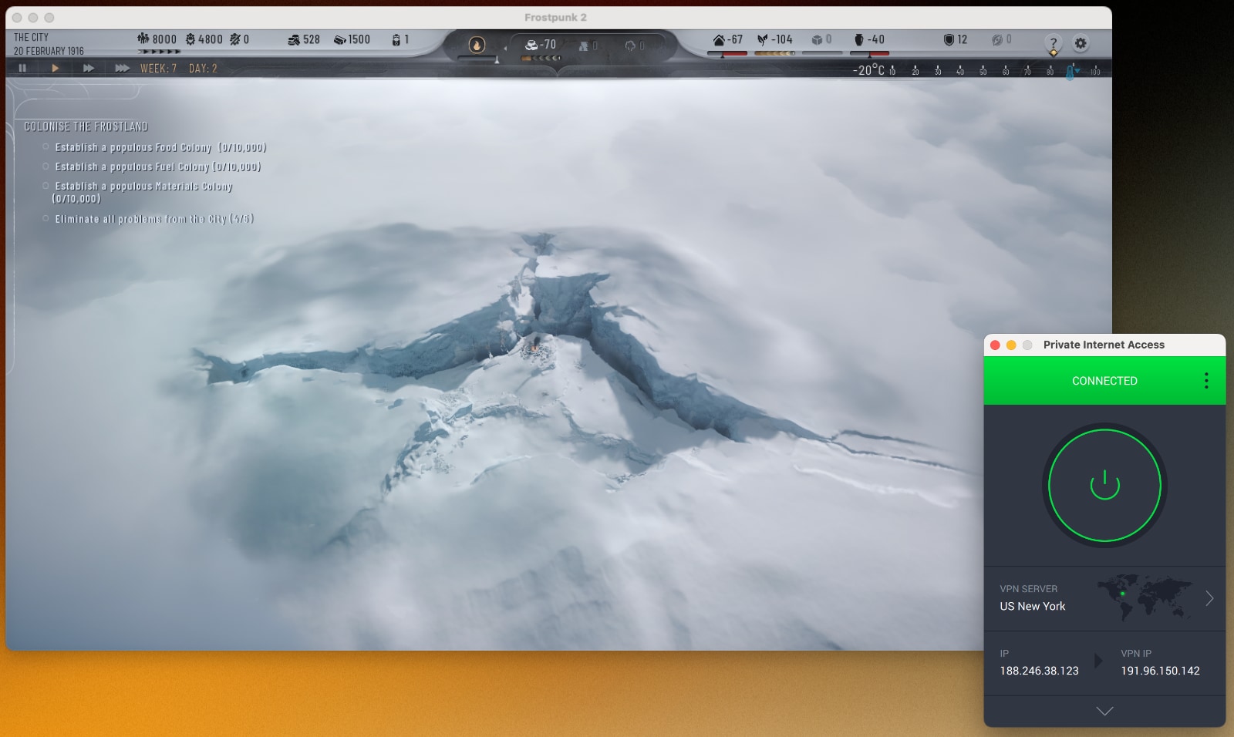Select the Materials Colony objective
This screenshot has height=737, width=1234.
[x=143, y=192]
